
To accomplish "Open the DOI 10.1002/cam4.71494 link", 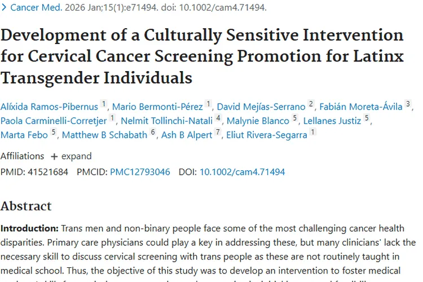I will (x=242, y=172).
